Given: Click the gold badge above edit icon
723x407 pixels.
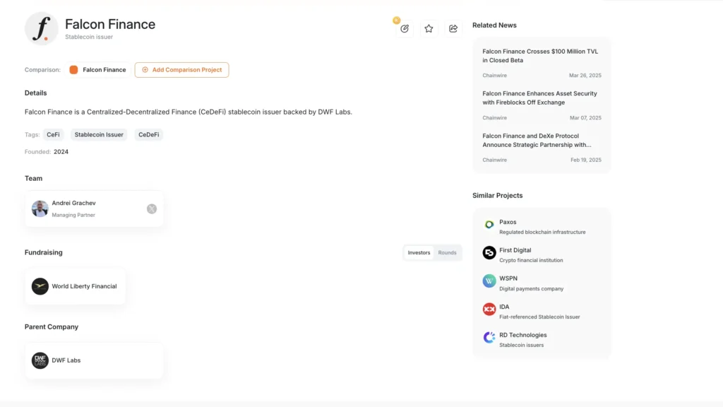Looking at the screenshot, I should (397, 20).
